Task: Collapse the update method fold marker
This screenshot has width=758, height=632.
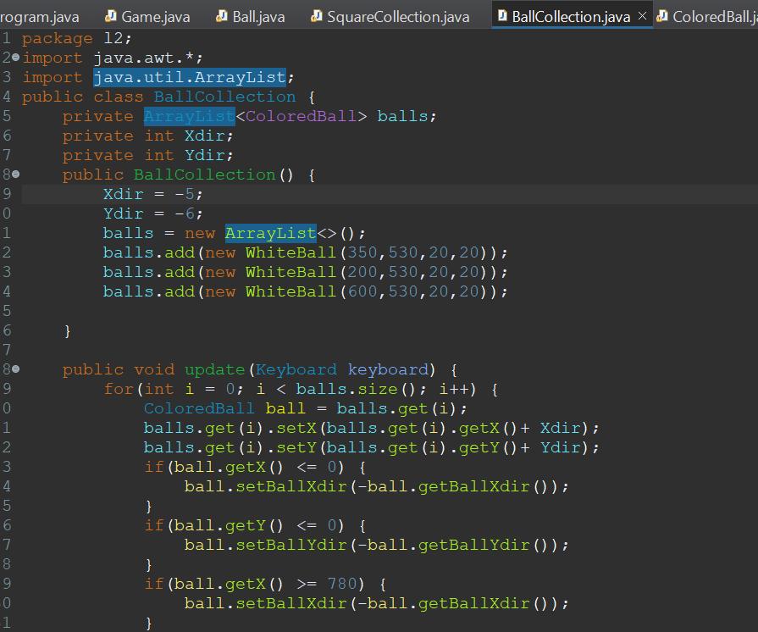Action: coord(14,369)
